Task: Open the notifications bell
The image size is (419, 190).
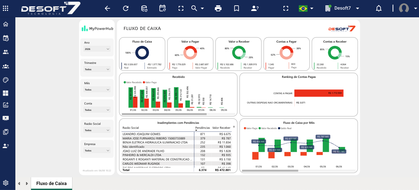Action: 379,8
